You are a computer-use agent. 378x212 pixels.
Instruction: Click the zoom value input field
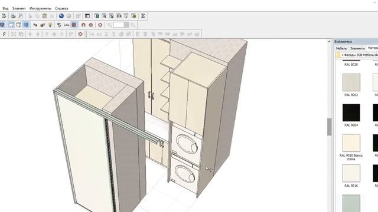118,25
